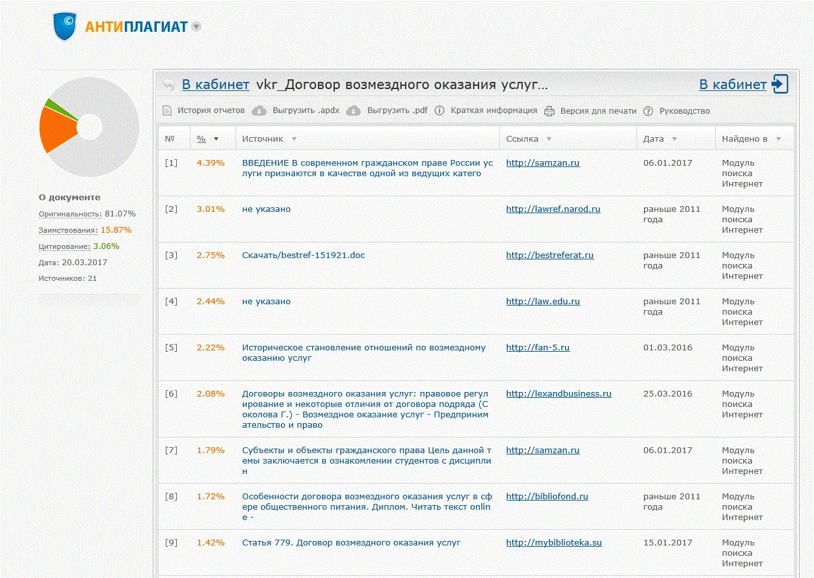Open История отчетов report history
Image resolution: width=814 pixels, height=578 pixels.
point(211,111)
